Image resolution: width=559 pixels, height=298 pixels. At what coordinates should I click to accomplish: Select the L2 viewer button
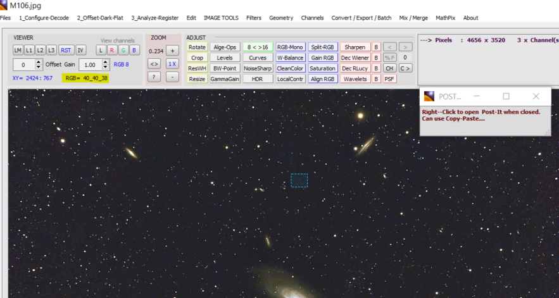coord(41,50)
